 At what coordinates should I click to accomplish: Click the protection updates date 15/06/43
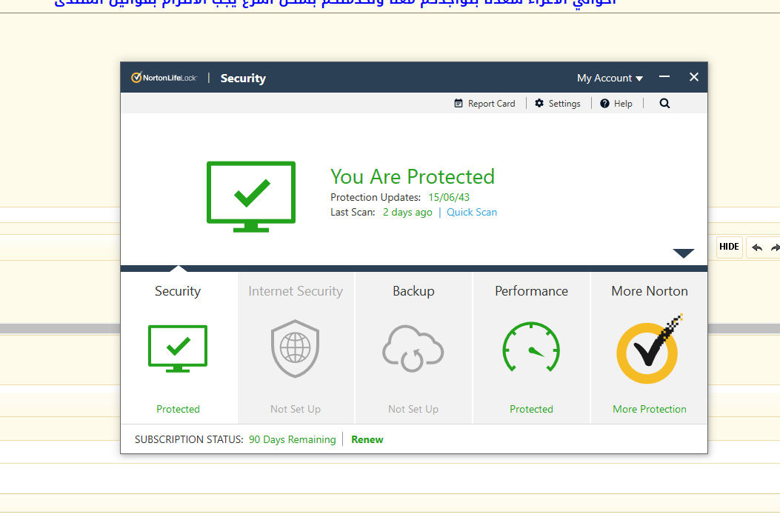click(x=449, y=198)
